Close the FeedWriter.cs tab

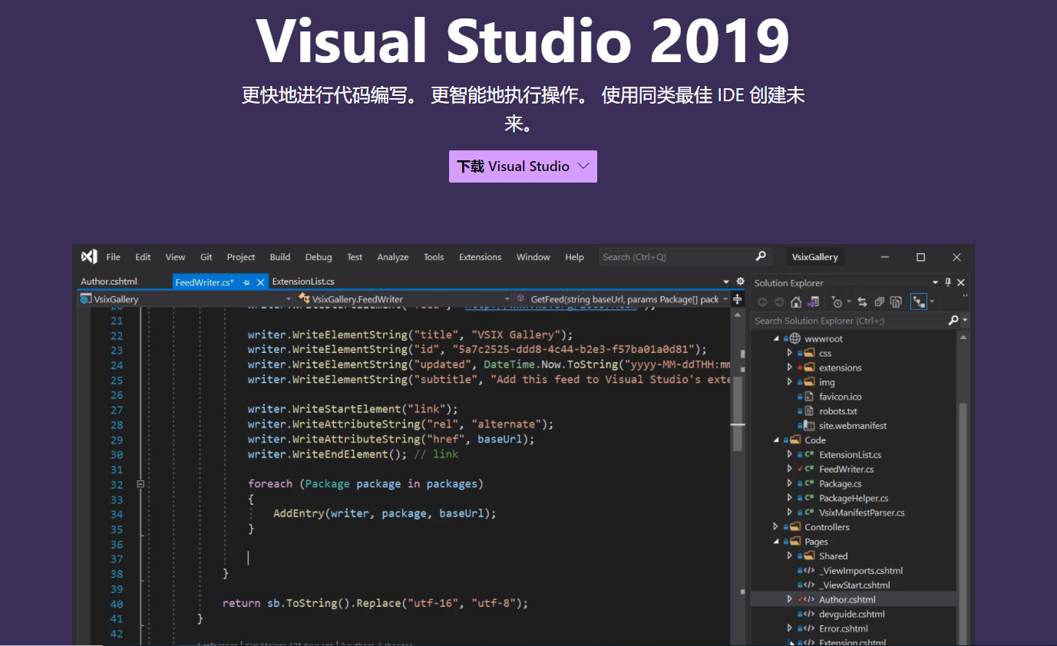point(260,282)
